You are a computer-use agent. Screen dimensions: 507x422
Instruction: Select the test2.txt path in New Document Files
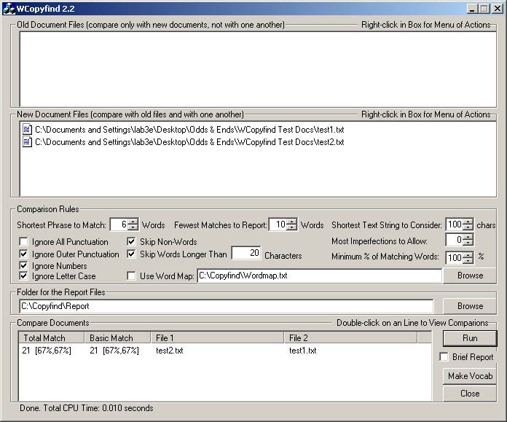pos(189,141)
